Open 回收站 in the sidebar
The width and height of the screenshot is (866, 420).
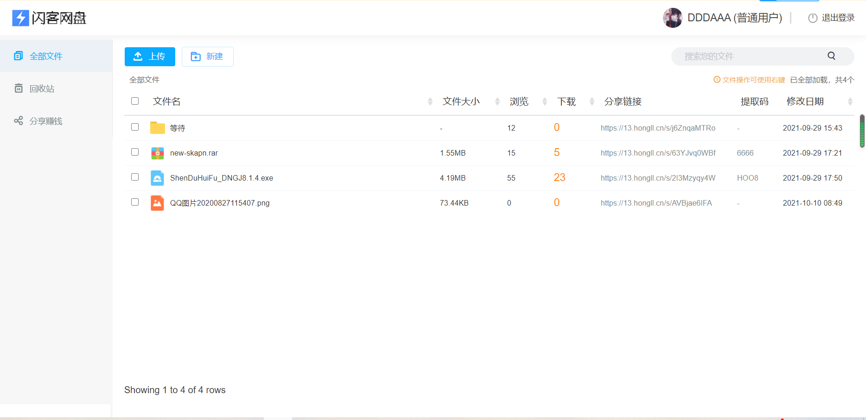coord(42,88)
